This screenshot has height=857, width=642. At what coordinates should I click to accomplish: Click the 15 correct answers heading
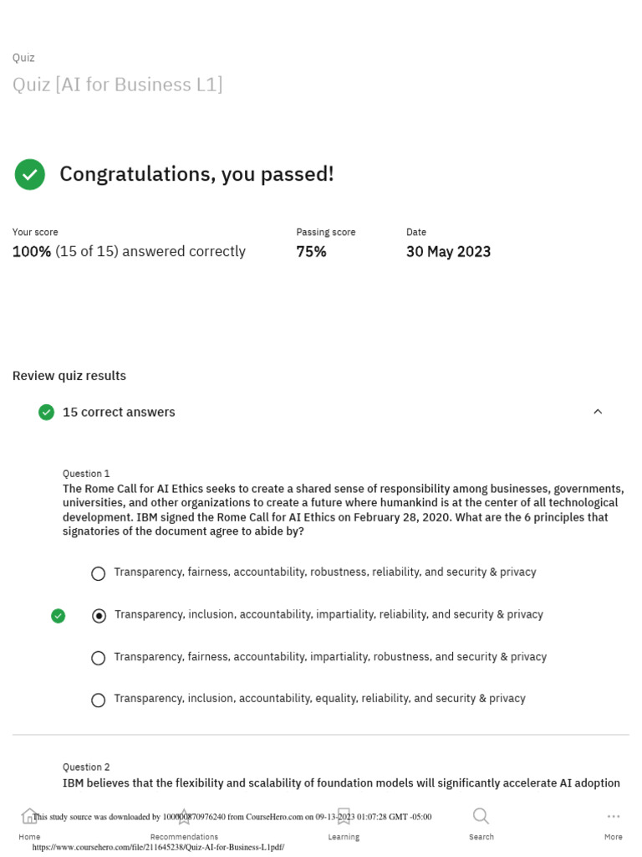pyautogui.click(x=119, y=412)
